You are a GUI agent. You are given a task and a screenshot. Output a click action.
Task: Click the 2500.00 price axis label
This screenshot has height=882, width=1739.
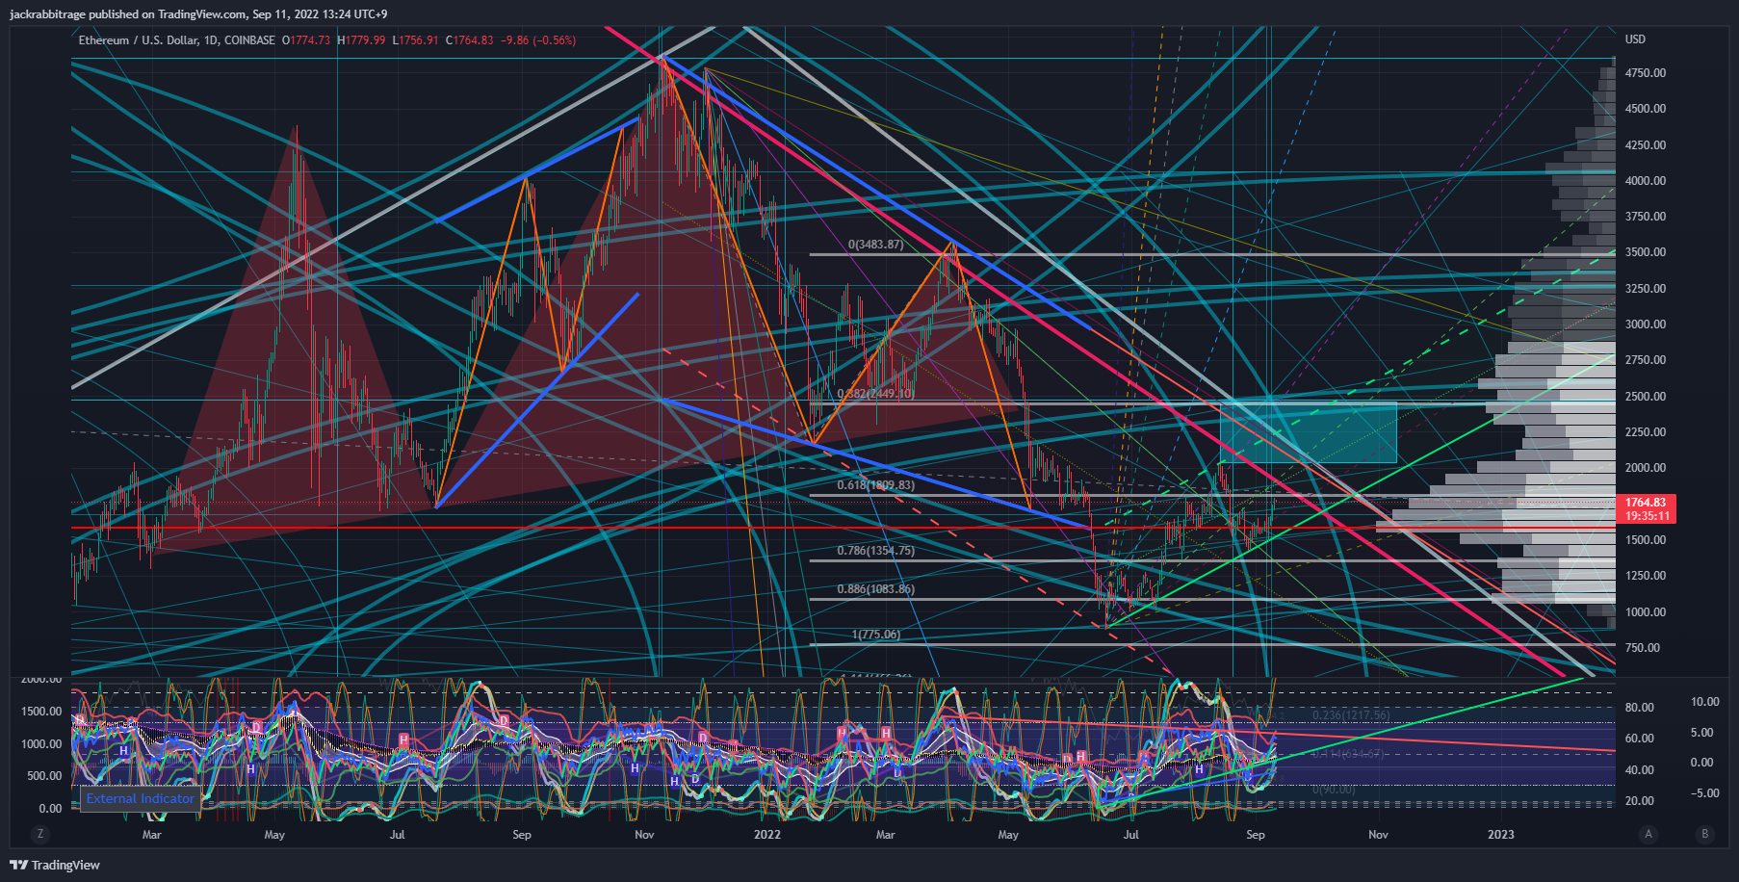1646,397
